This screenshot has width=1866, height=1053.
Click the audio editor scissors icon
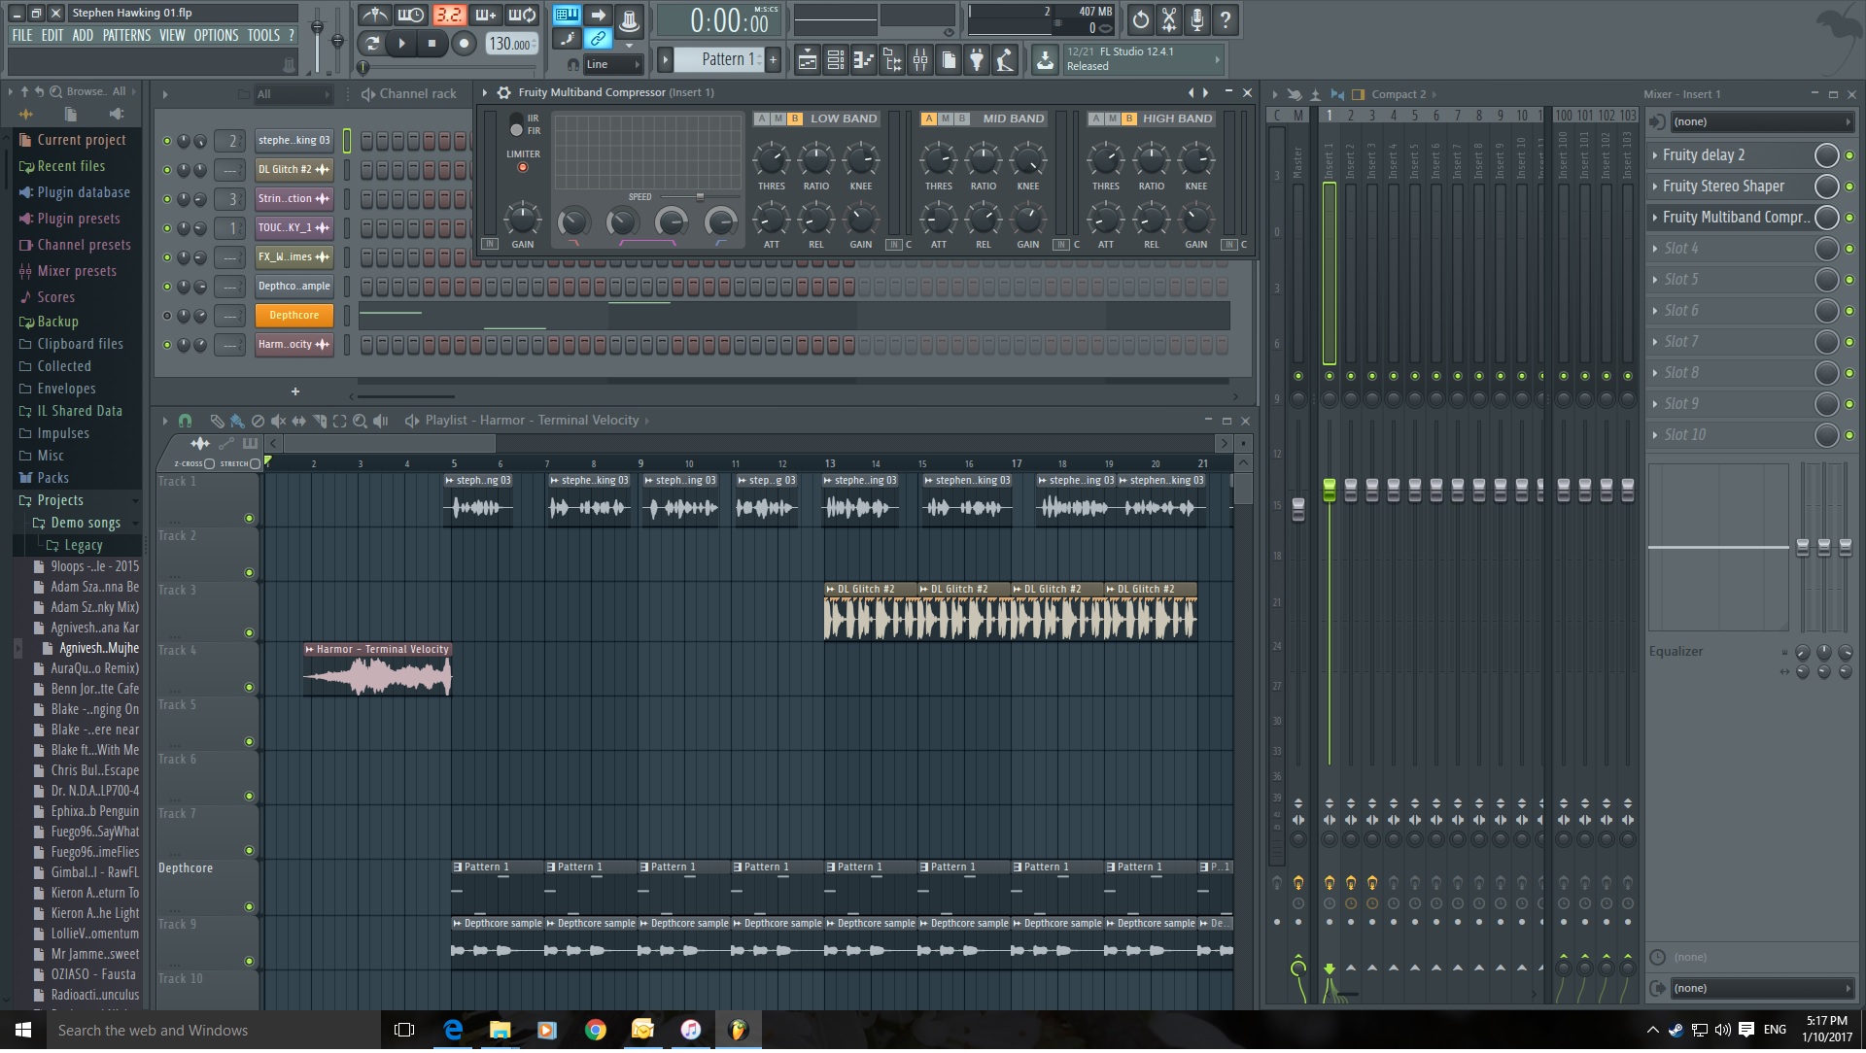(1169, 18)
